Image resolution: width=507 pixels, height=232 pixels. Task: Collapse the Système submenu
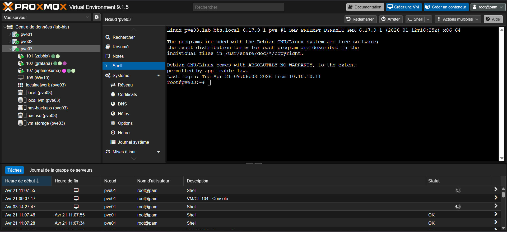coord(159,75)
